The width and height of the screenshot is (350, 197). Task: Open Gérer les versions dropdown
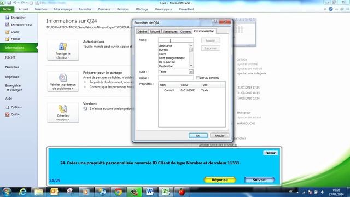click(63, 113)
